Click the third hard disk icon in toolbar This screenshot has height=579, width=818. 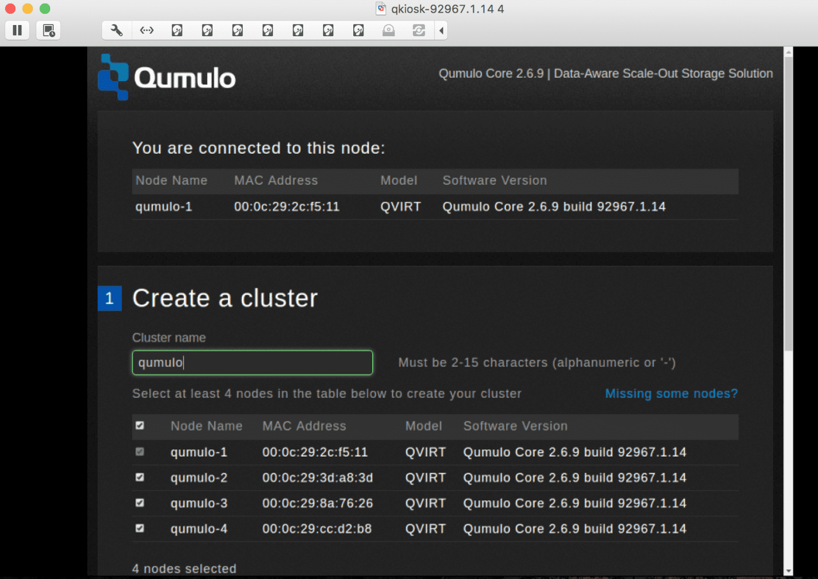tap(237, 31)
